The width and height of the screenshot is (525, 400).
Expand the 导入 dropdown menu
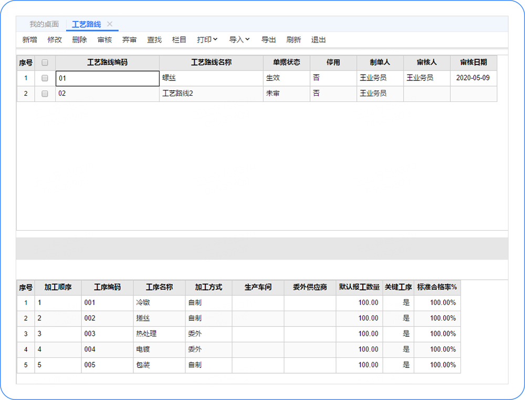coord(239,40)
